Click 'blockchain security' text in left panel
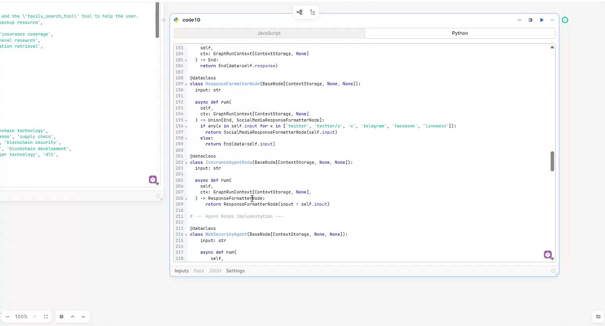Screen dimensions: 605x326 pyautogui.click(x=31, y=143)
